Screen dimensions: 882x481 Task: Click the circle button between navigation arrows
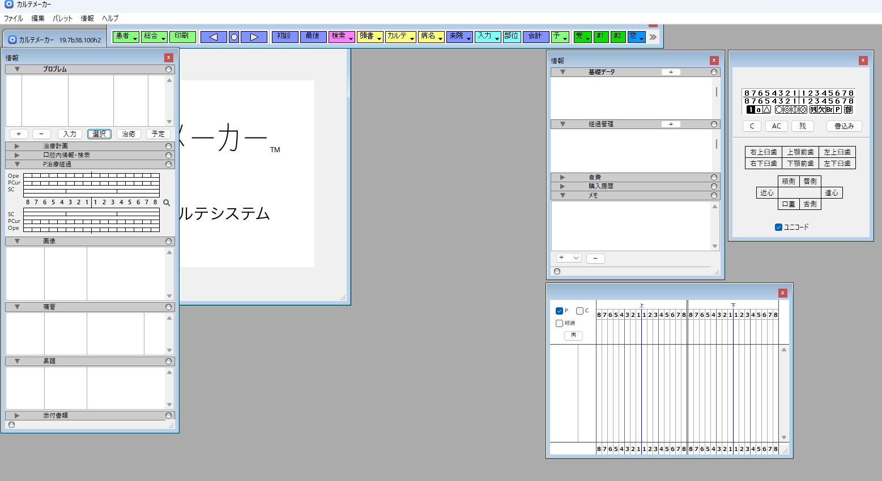(234, 37)
